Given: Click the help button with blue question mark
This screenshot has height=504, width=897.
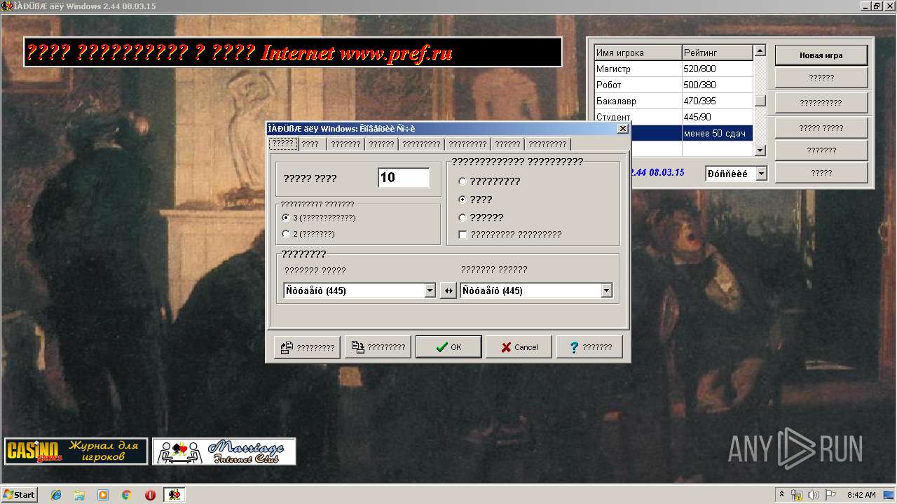Looking at the screenshot, I should [589, 347].
